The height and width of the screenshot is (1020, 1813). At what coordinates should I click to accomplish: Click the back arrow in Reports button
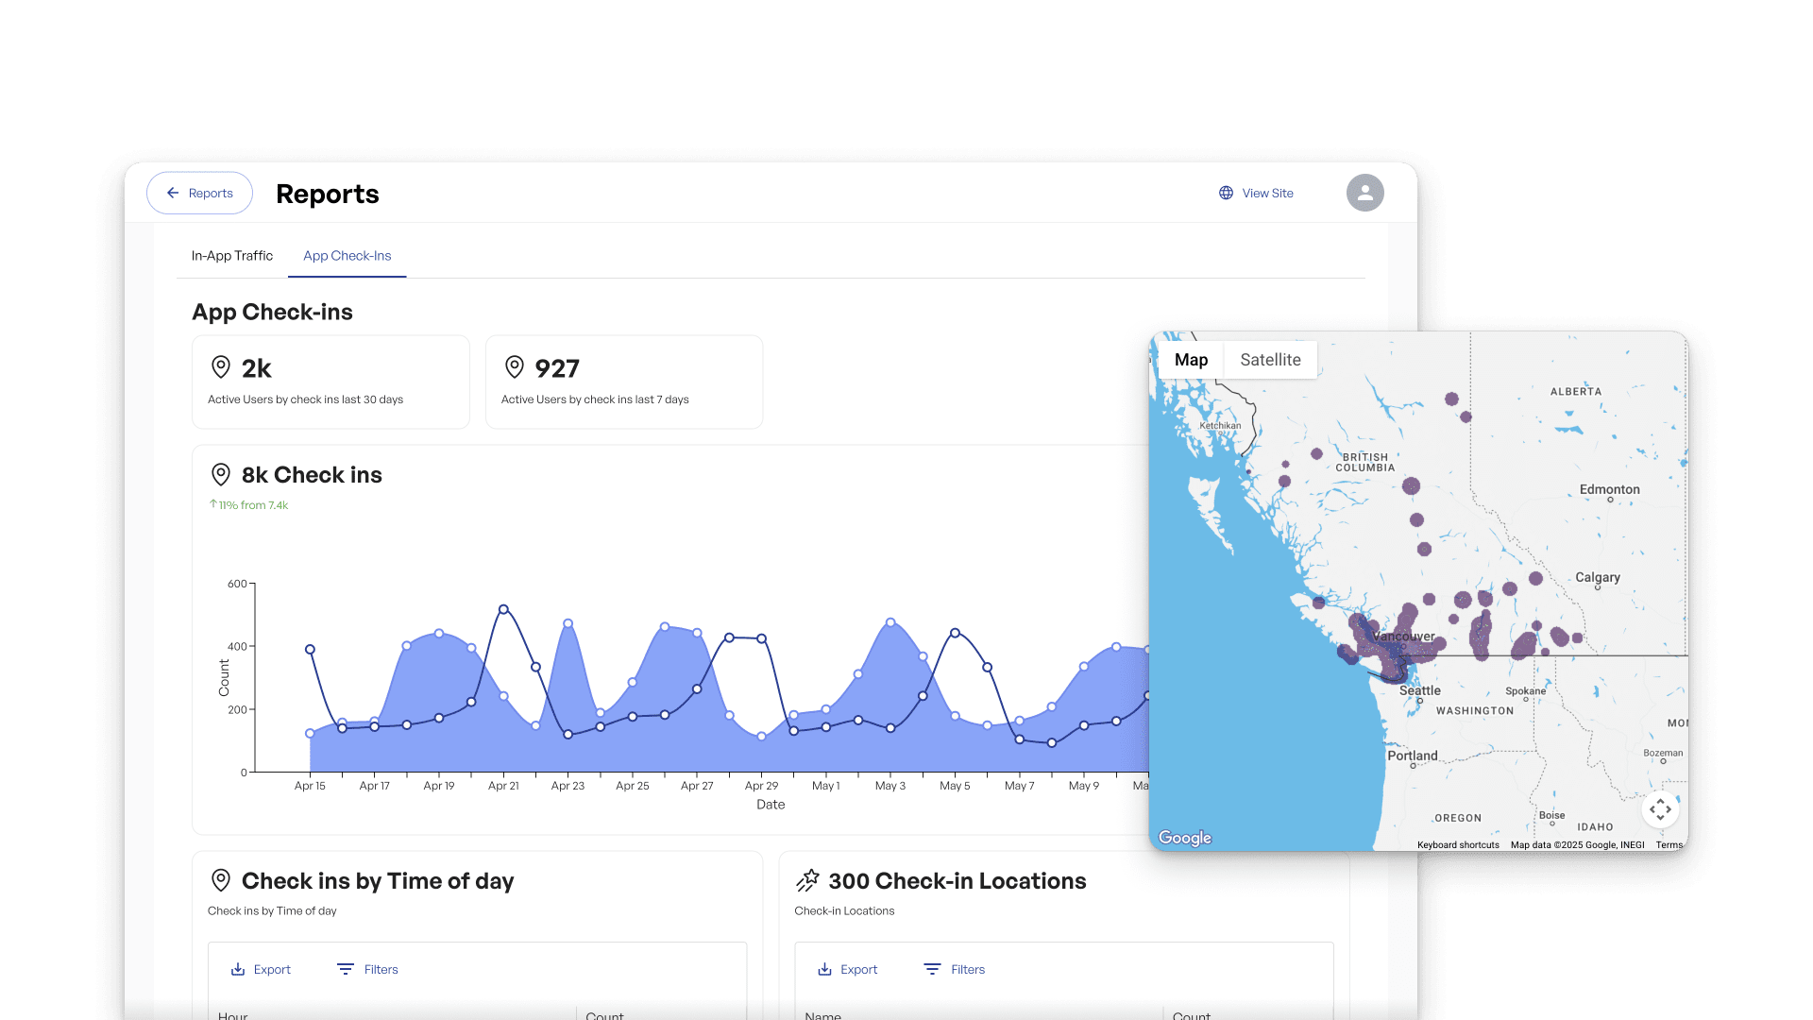click(173, 193)
